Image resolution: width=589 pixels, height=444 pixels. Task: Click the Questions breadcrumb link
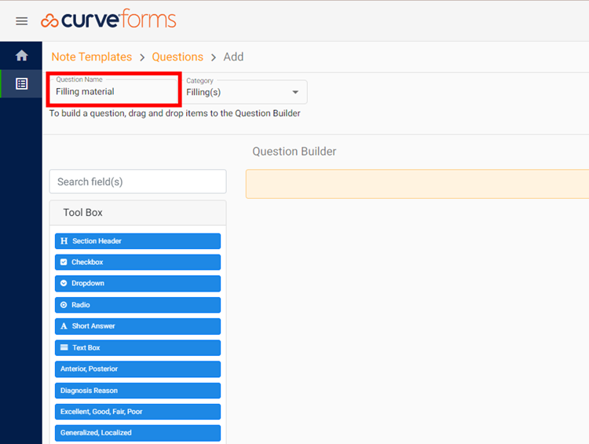(177, 57)
